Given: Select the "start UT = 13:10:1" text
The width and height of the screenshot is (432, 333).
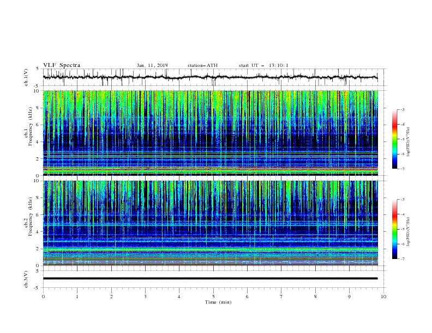Looking at the screenshot, I should click(x=263, y=65).
